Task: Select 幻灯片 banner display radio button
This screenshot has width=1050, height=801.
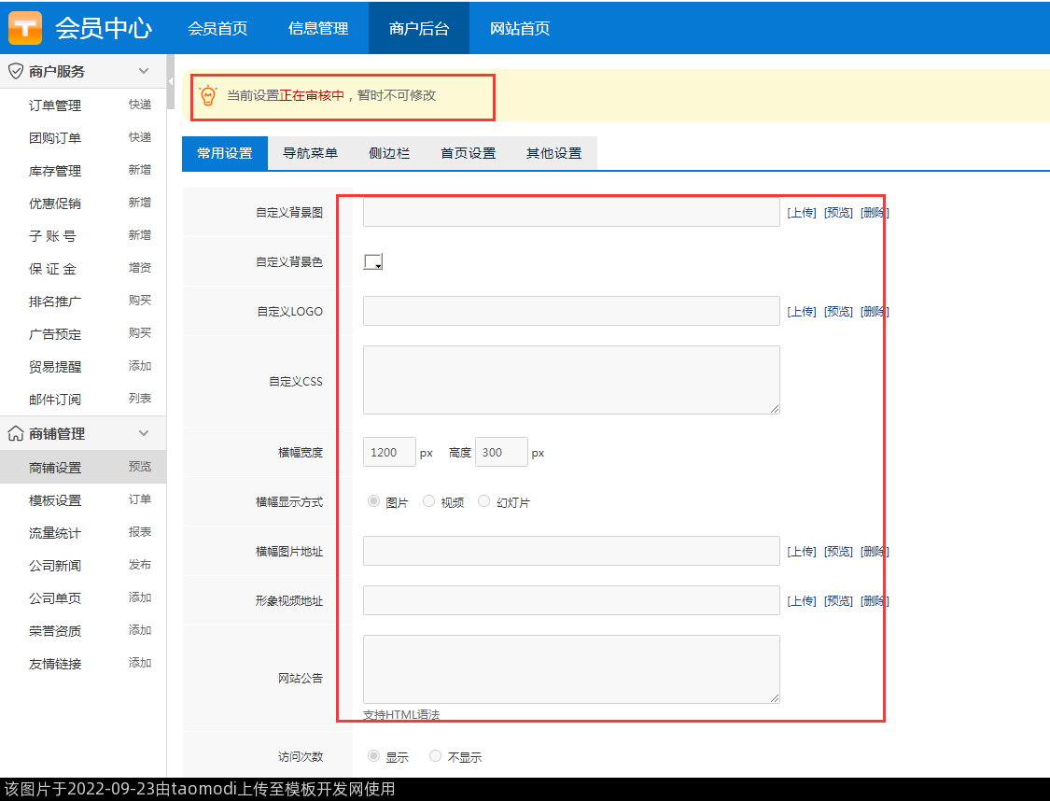Action: click(x=483, y=501)
